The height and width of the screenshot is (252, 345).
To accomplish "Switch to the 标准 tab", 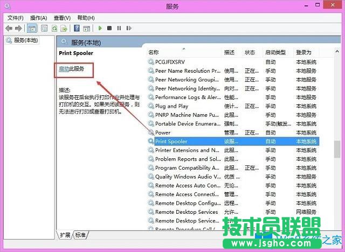I will [x=80, y=235].
